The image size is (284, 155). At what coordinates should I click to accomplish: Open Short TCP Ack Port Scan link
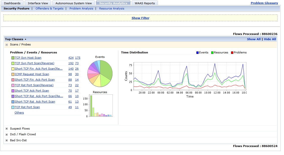click(32, 91)
